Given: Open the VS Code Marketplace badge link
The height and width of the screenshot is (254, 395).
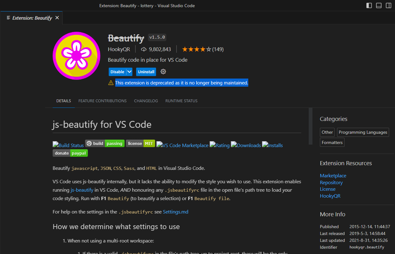Looking at the screenshot, I should (182, 145).
